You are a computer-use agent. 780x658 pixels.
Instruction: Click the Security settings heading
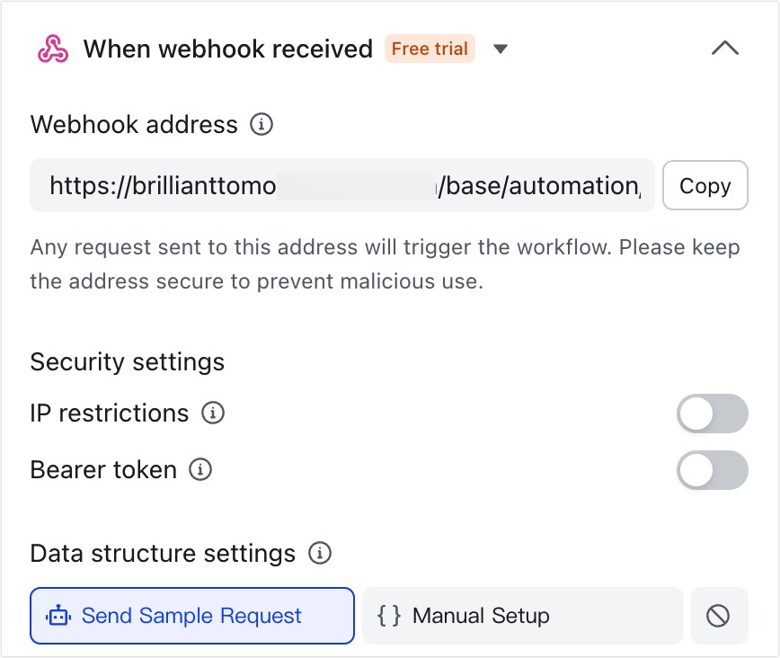pos(127,362)
